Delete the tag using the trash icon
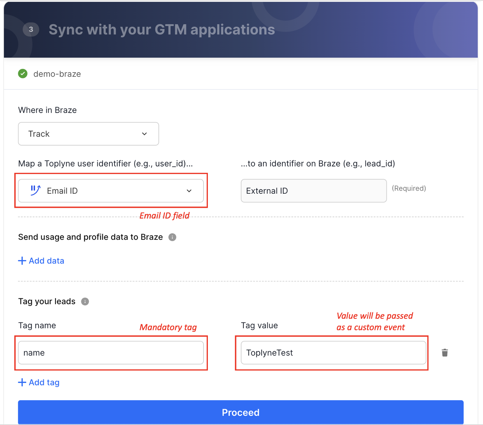This screenshot has width=483, height=425. click(x=445, y=353)
